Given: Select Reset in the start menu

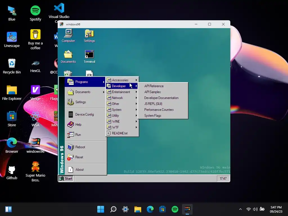Looking at the screenshot, I should click(x=85, y=157).
